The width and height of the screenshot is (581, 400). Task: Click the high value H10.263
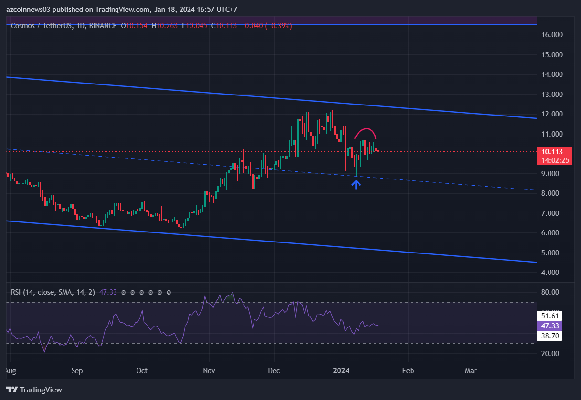click(165, 25)
